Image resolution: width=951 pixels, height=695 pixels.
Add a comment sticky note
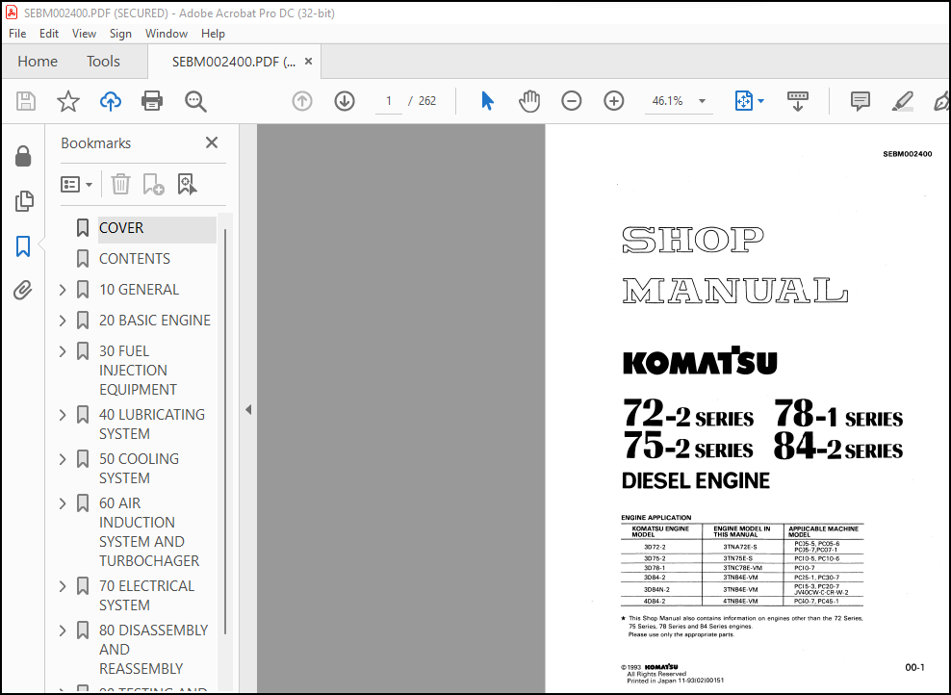[860, 101]
